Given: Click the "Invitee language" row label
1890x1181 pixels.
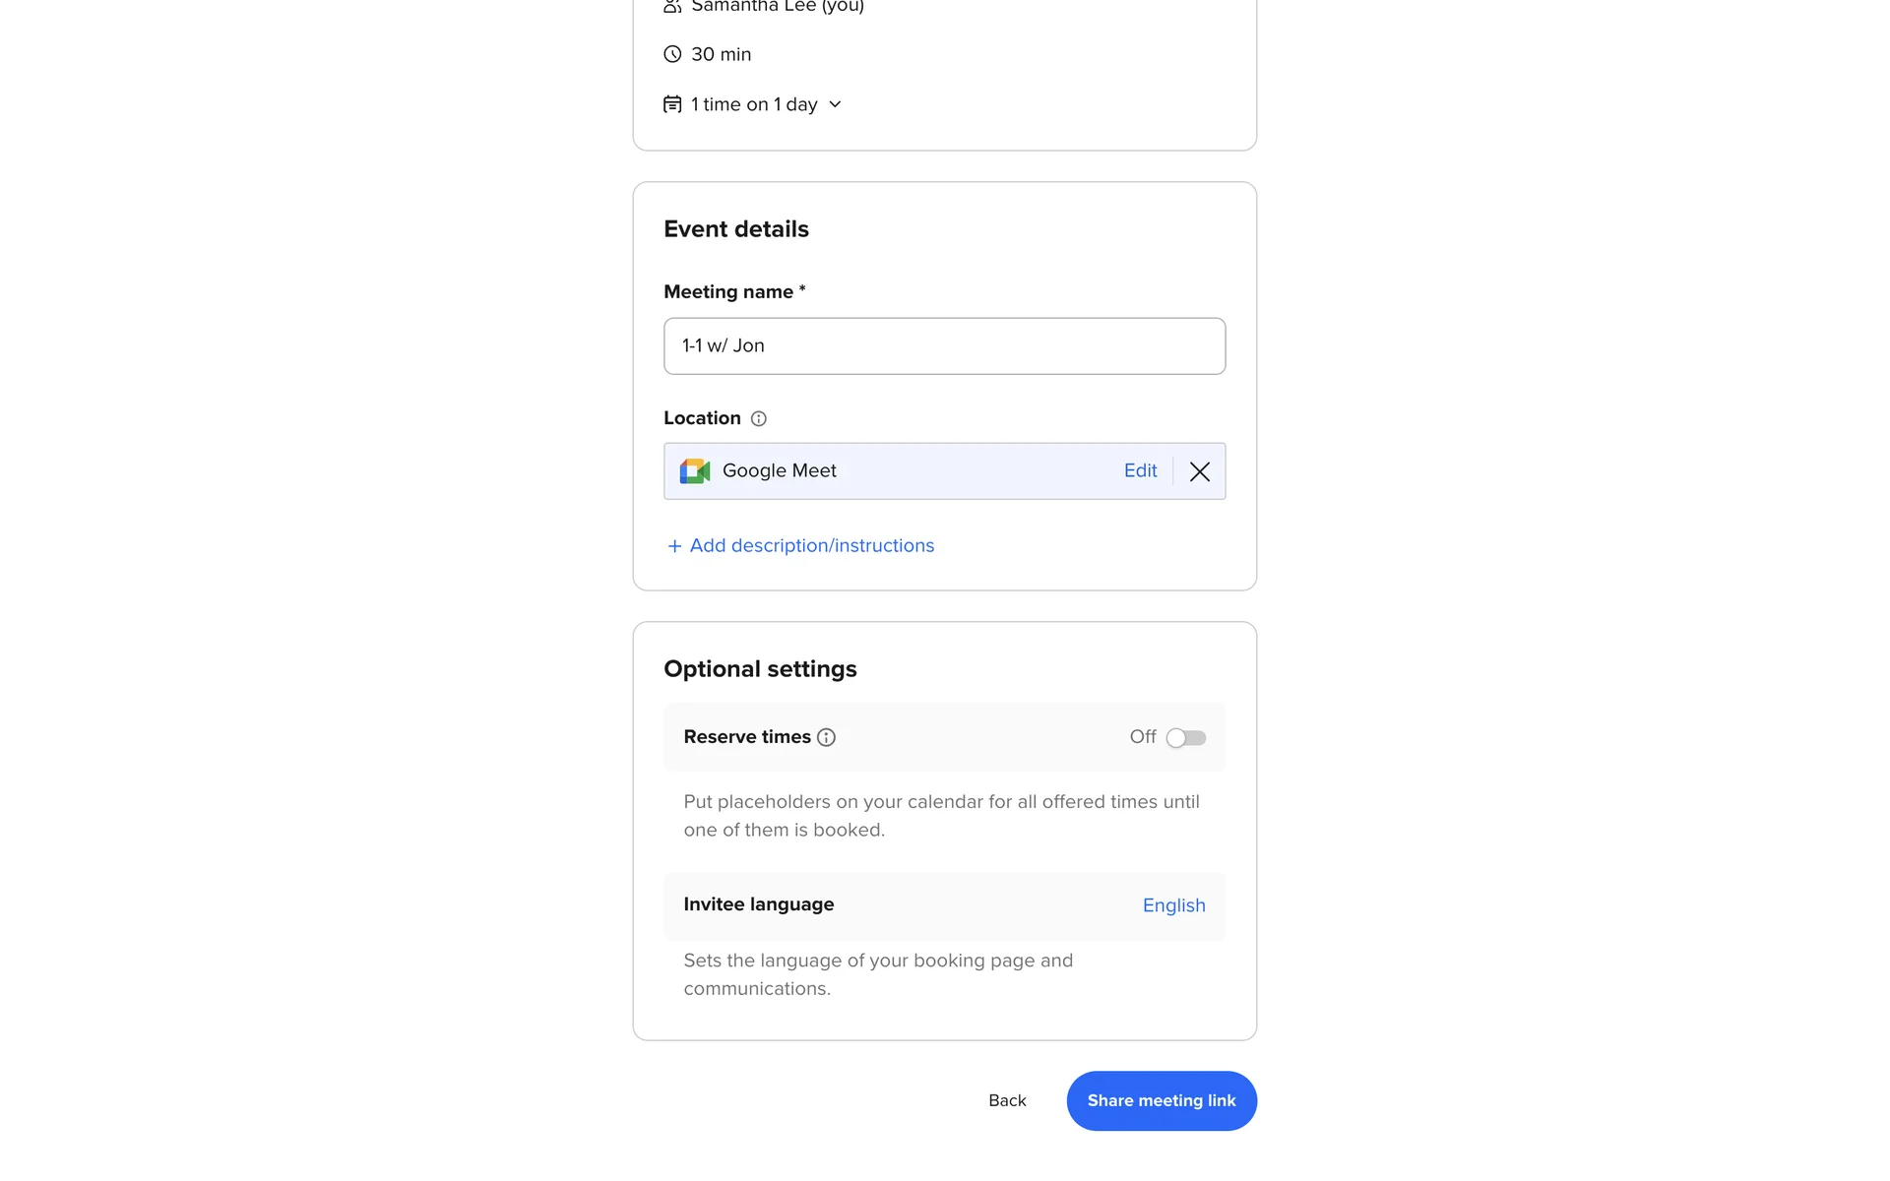Looking at the screenshot, I should click(x=758, y=904).
